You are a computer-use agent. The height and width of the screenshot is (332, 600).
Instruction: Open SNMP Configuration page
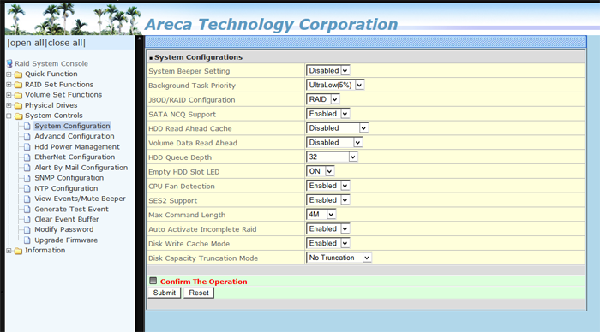pyautogui.click(x=69, y=178)
